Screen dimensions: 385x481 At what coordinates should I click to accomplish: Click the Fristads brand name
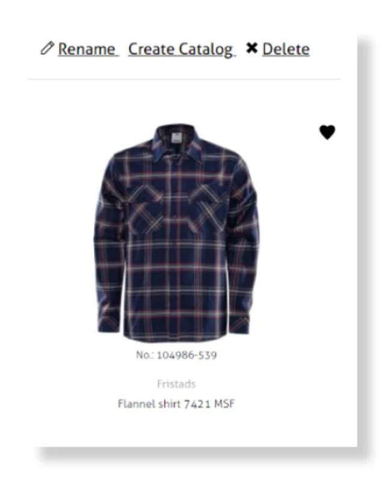[176, 384]
